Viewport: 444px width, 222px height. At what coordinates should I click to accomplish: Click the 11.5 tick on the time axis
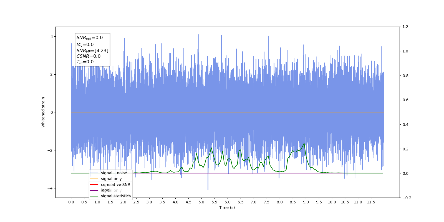(x=371, y=202)
